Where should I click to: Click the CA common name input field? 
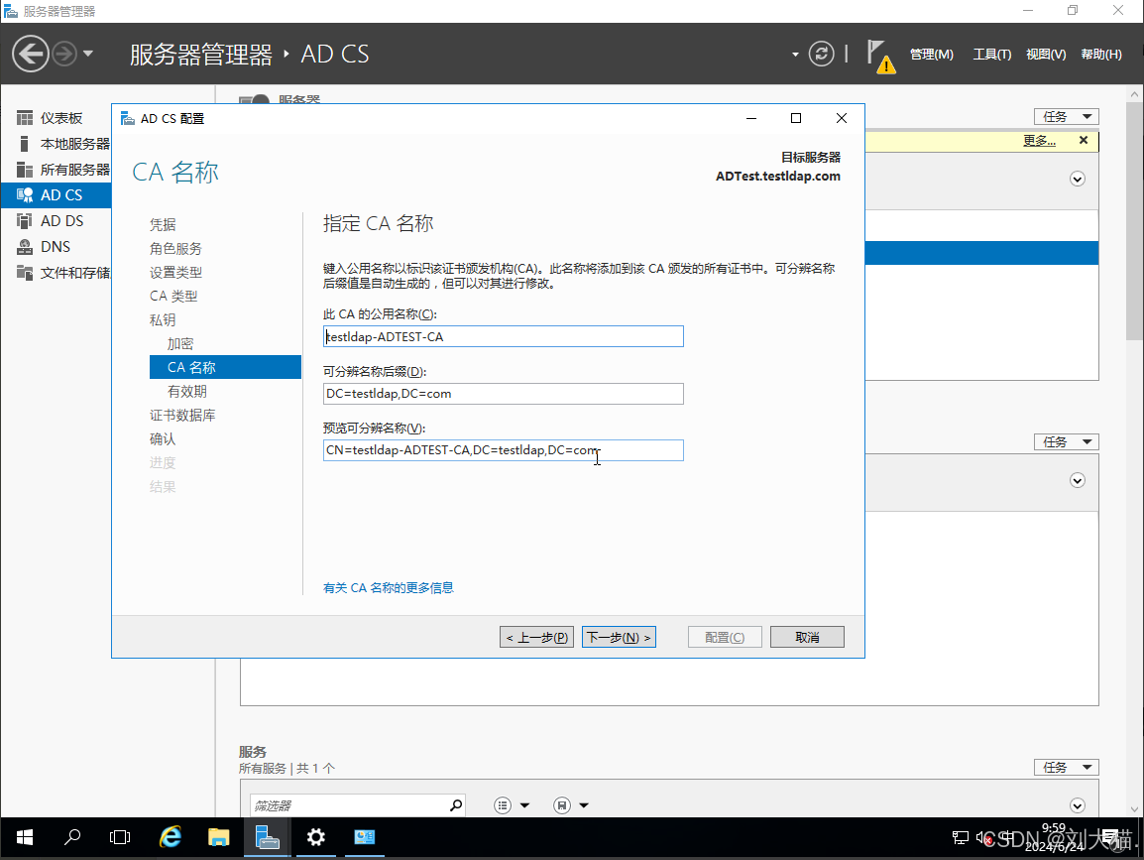click(504, 336)
